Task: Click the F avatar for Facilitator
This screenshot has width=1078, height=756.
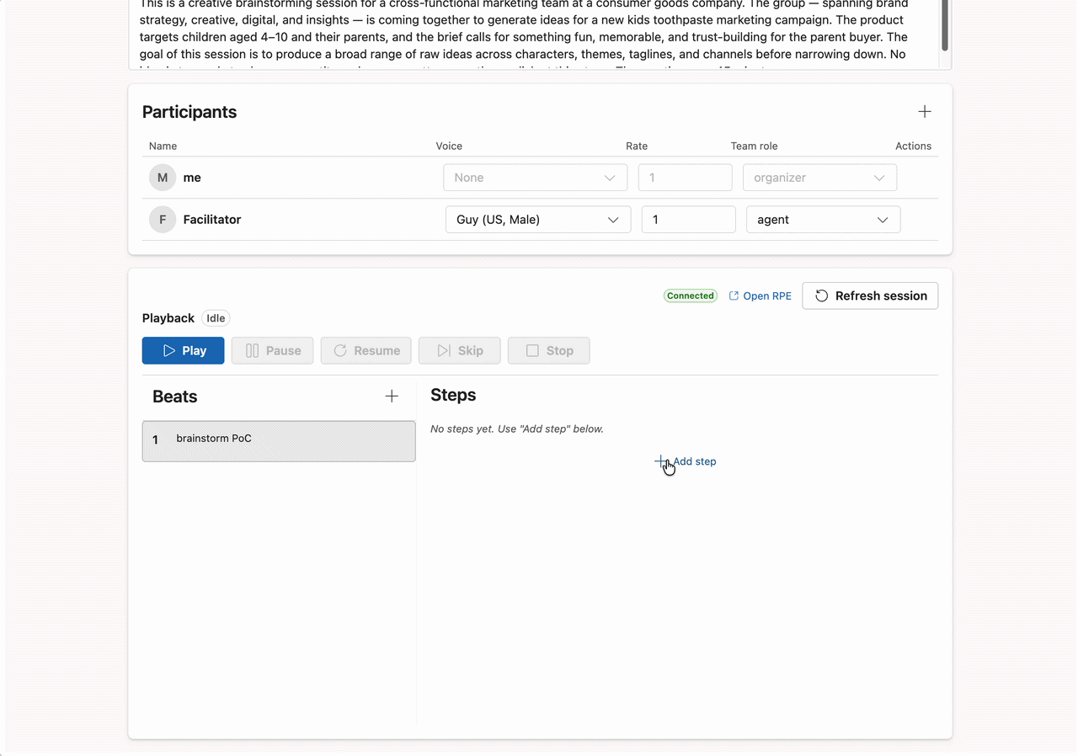Action: [163, 220]
